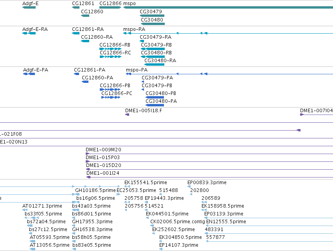The image size is (333, 251).
Task: Click the EK155541.5prime EST label
Action: tap(146, 183)
